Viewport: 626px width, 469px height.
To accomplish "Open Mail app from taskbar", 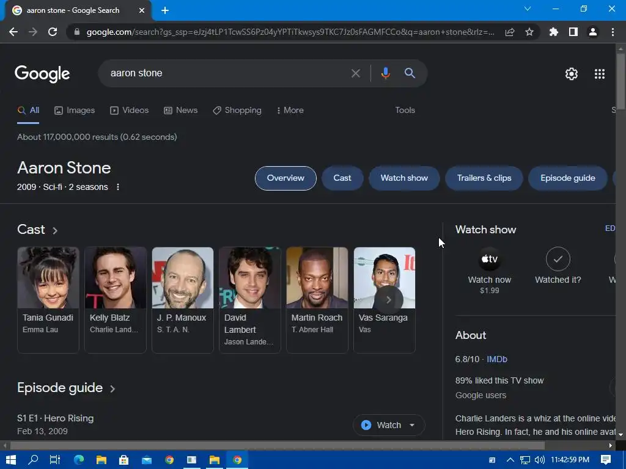I will [147, 460].
